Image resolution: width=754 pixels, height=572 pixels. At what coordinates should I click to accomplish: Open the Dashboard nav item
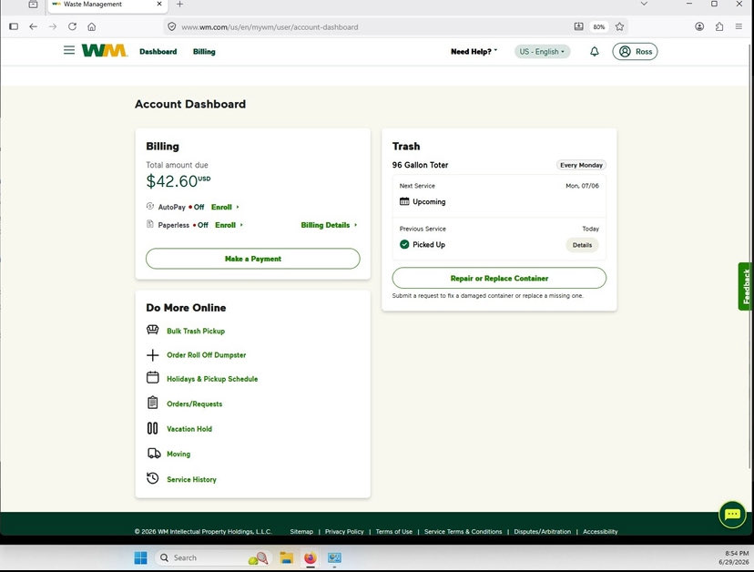click(158, 52)
